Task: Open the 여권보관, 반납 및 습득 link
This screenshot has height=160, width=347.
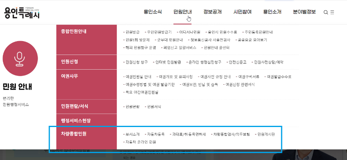Action: click(200, 85)
